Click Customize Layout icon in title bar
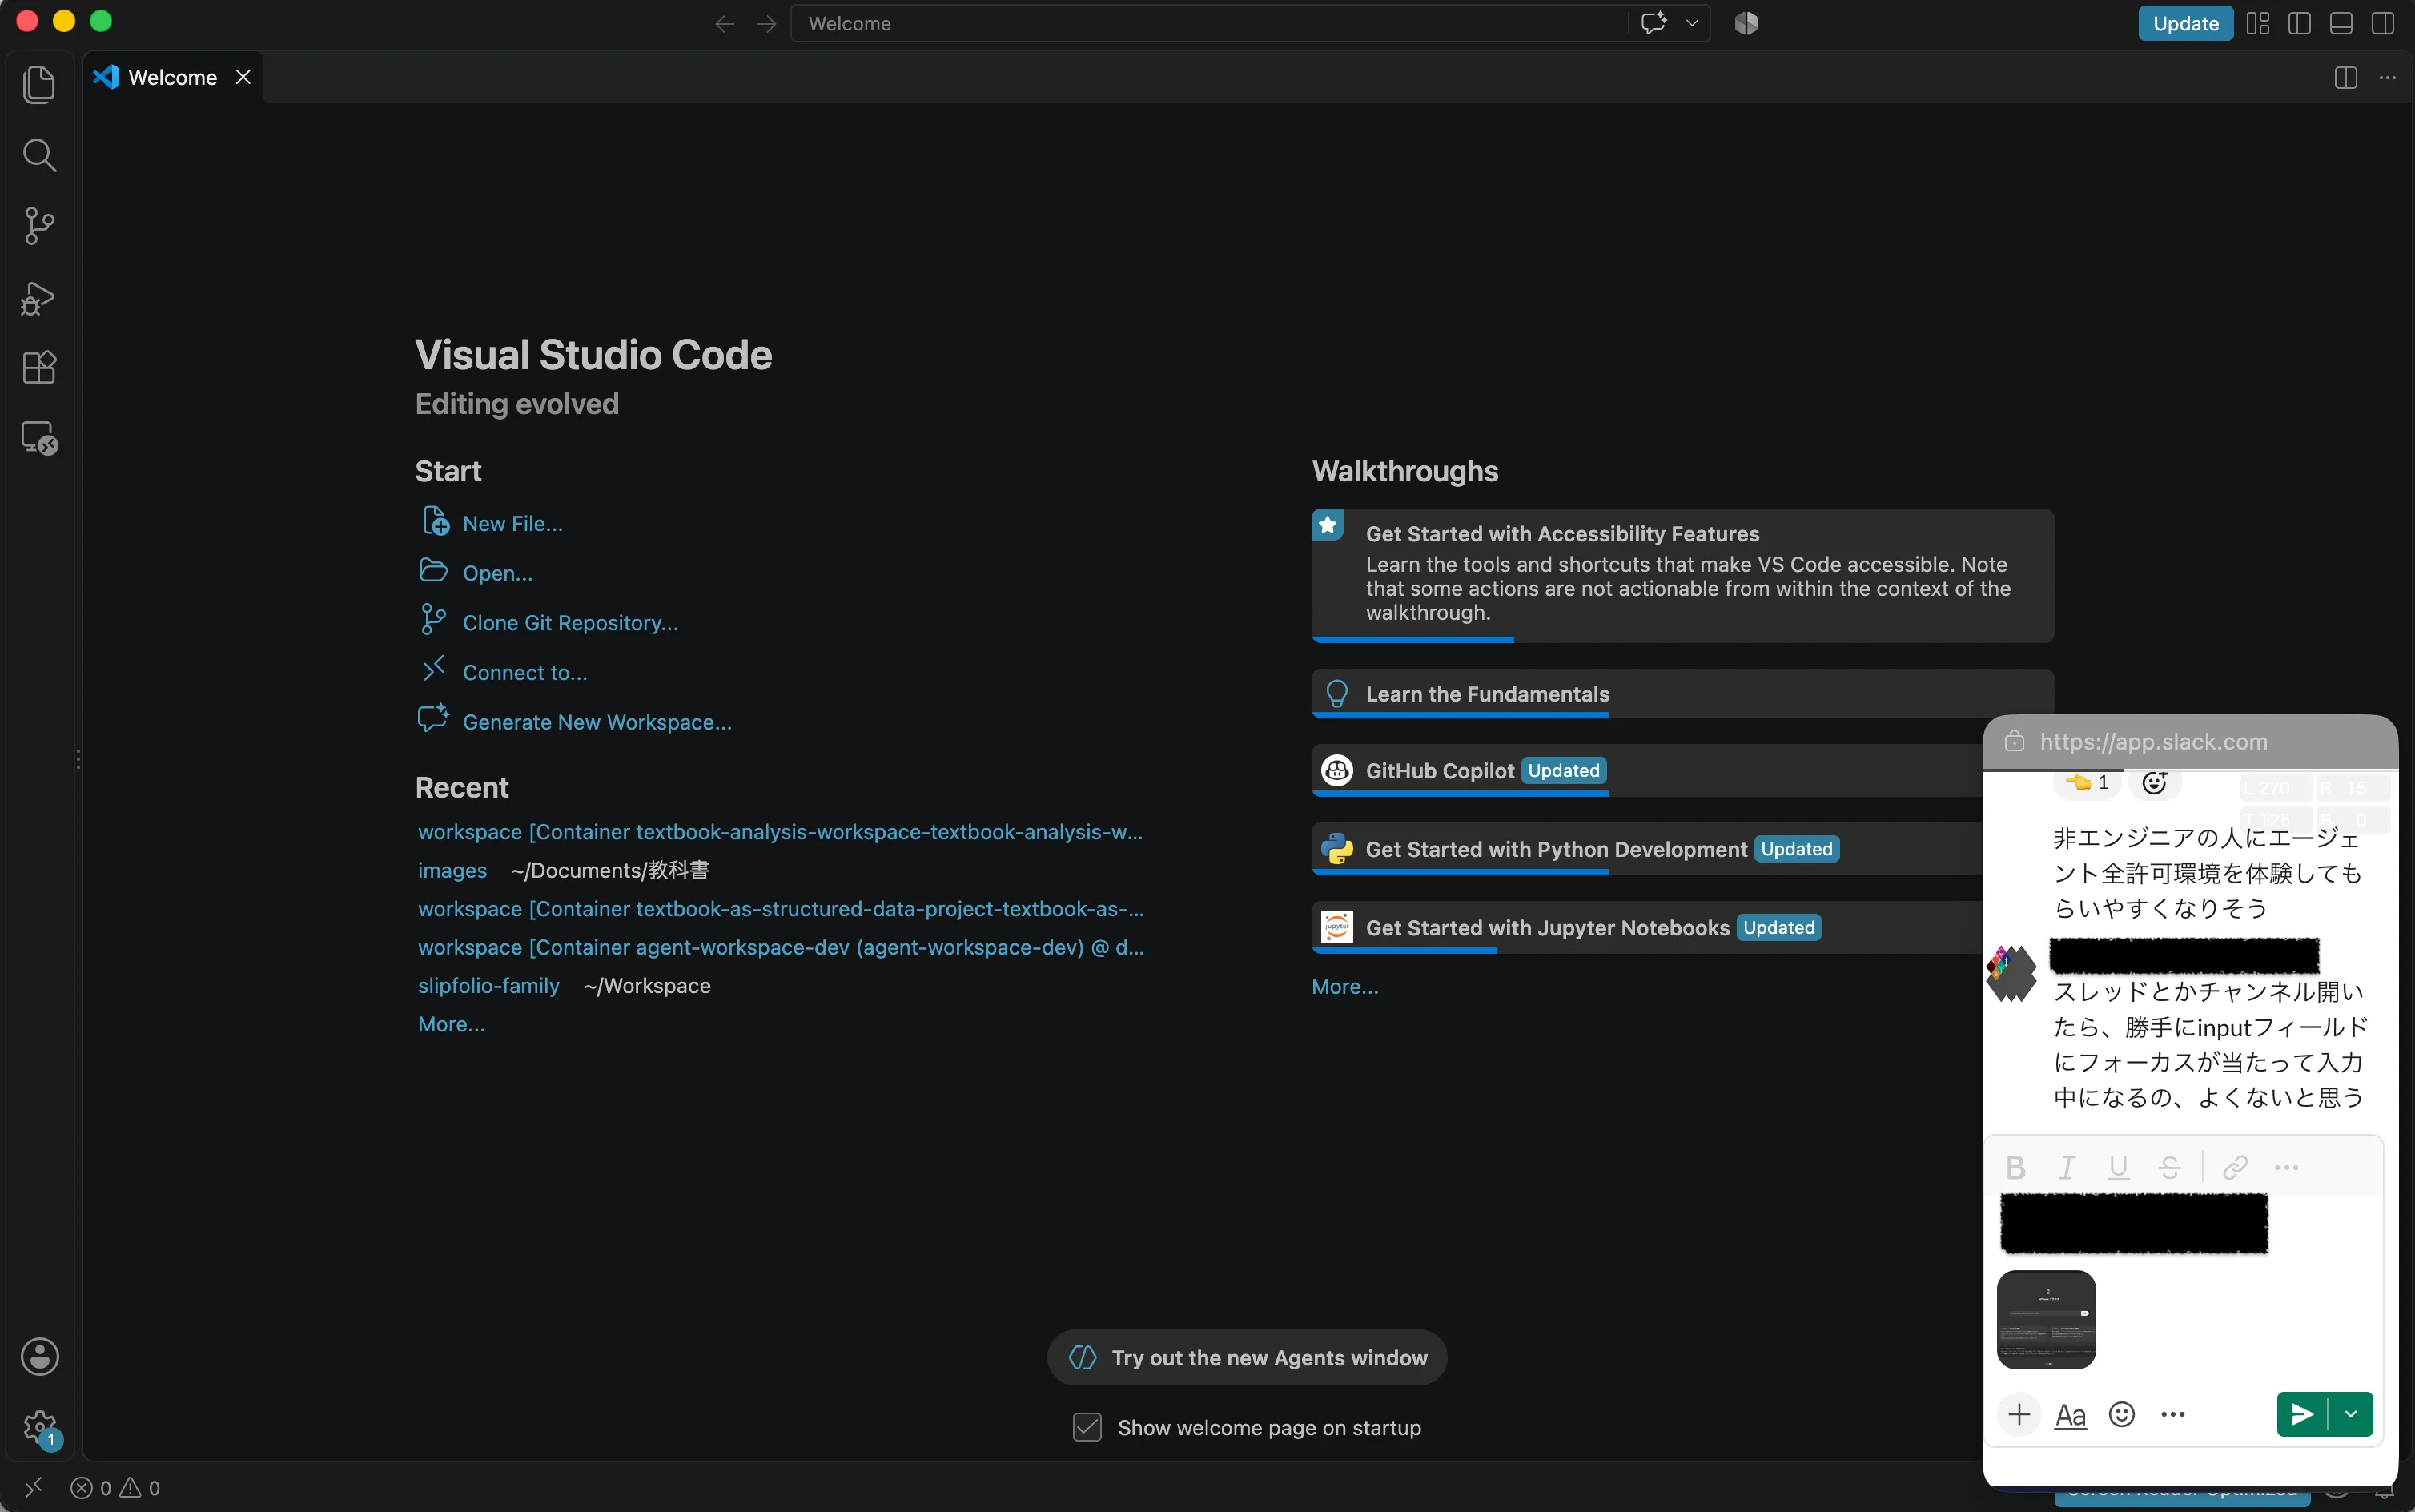 (x=2258, y=23)
